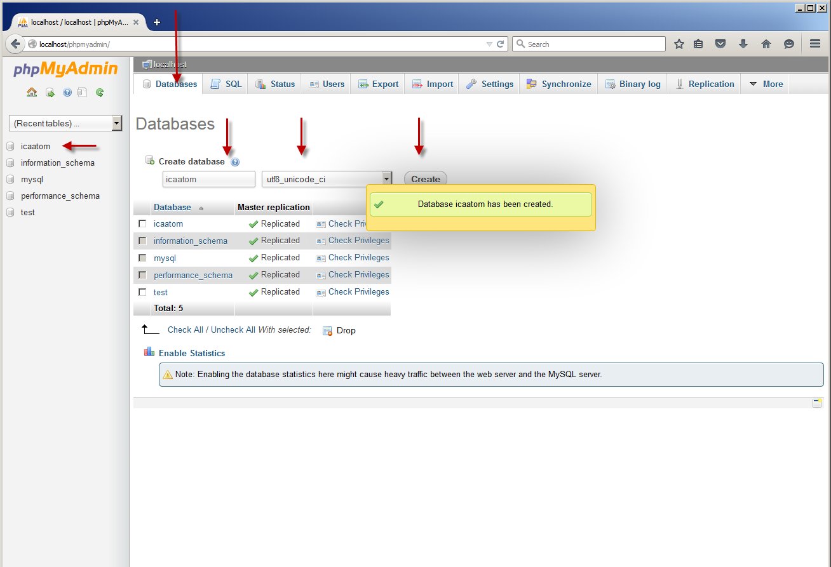
Task: Open the Export tab
Action: click(x=378, y=84)
